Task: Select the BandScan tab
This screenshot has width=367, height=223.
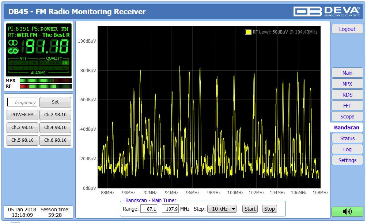Action: click(347, 128)
